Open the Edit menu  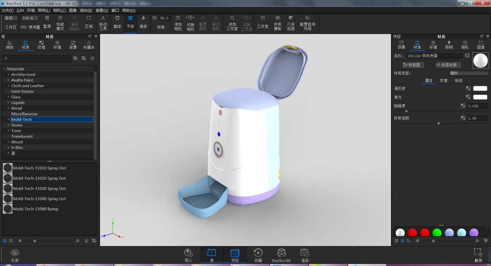[x=20, y=10]
